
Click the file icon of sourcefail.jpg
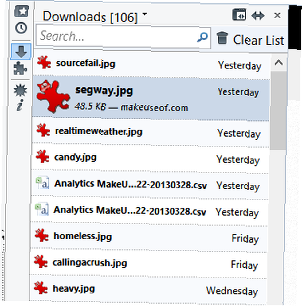point(44,62)
